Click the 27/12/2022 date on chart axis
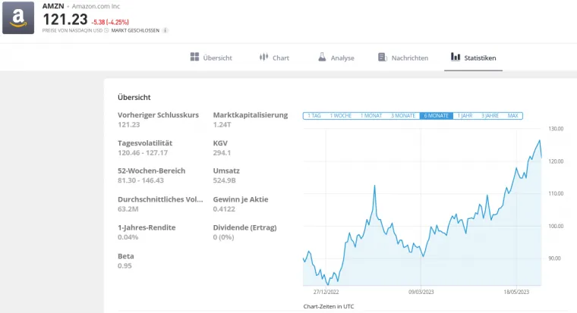 click(x=326, y=292)
